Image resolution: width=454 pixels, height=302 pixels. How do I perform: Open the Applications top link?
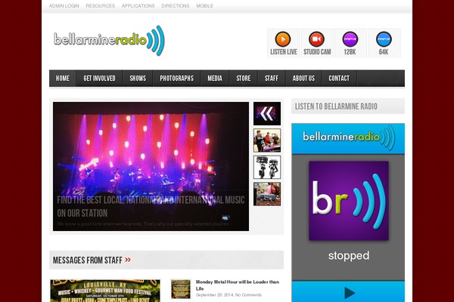pyautogui.click(x=138, y=6)
